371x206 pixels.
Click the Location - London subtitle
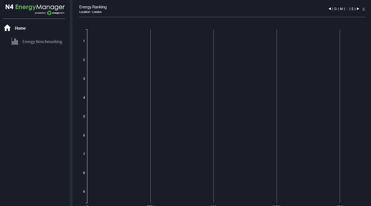point(90,12)
